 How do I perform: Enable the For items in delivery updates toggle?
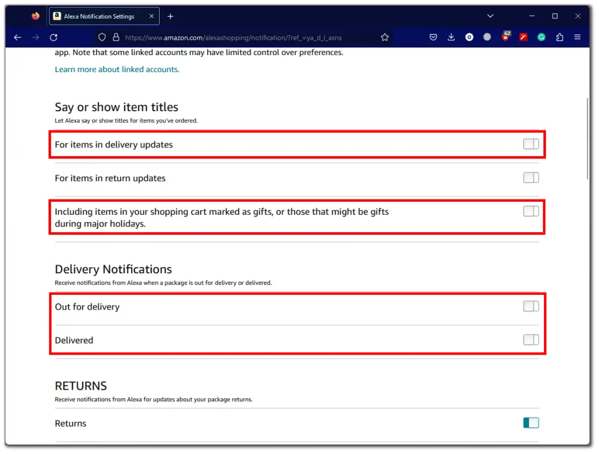coord(531,144)
